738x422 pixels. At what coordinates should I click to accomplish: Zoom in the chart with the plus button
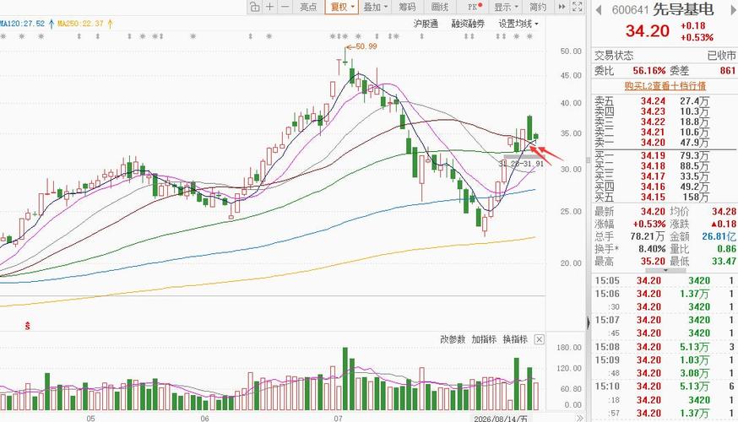click(x=269, y=7)
